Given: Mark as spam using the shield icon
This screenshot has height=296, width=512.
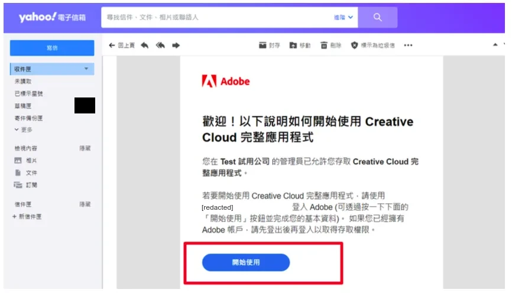Looking at the screenshot, I should (x=354, y=45).
